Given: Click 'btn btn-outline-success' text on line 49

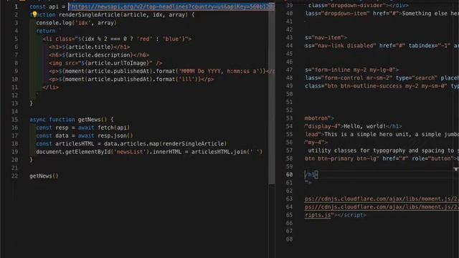Looking at the screenshot, I should point(365,86).
